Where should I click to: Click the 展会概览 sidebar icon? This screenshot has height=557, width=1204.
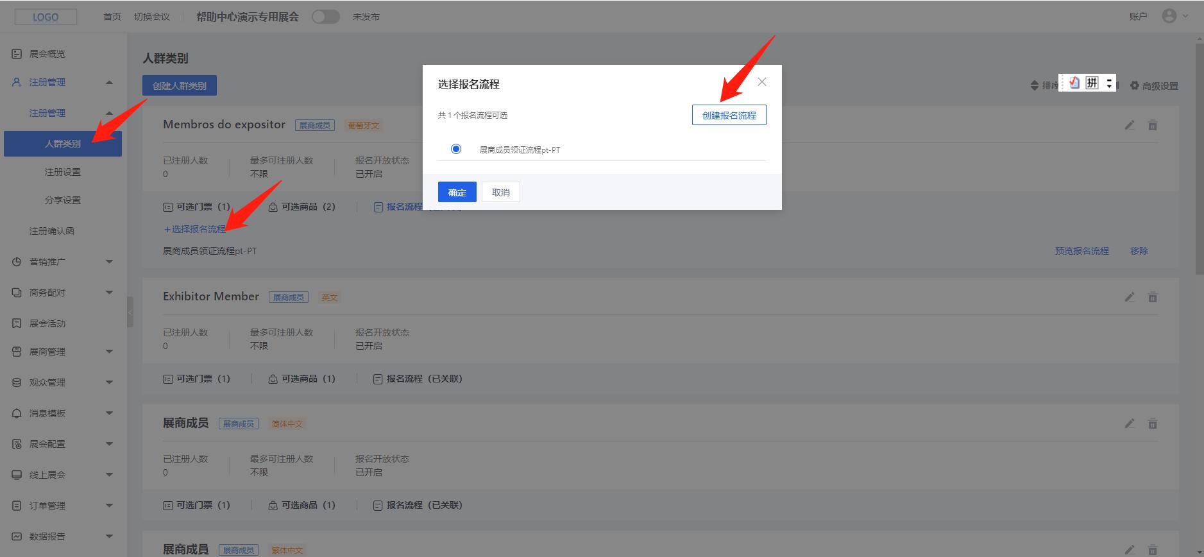(x=17, y=54)
